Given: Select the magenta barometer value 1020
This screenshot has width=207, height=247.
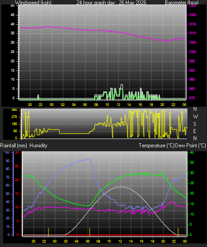Looking at the screenshot, I should 192,15.
